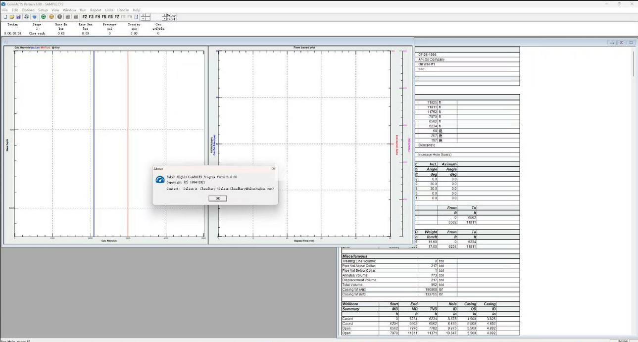Open a file with the folder icon
The image size is (638, 342).
[x=12, y=17]
